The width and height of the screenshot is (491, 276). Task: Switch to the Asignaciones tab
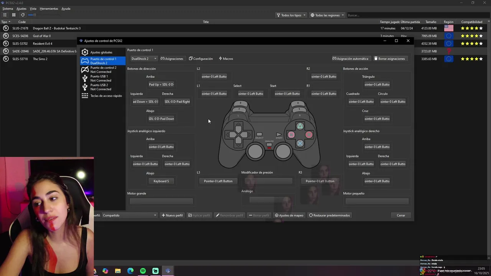coord(172,59)
